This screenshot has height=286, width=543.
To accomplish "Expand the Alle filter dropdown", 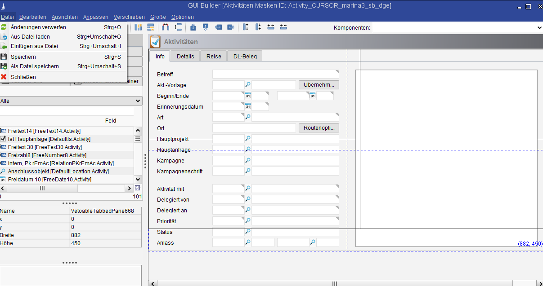I will [138, 101].
